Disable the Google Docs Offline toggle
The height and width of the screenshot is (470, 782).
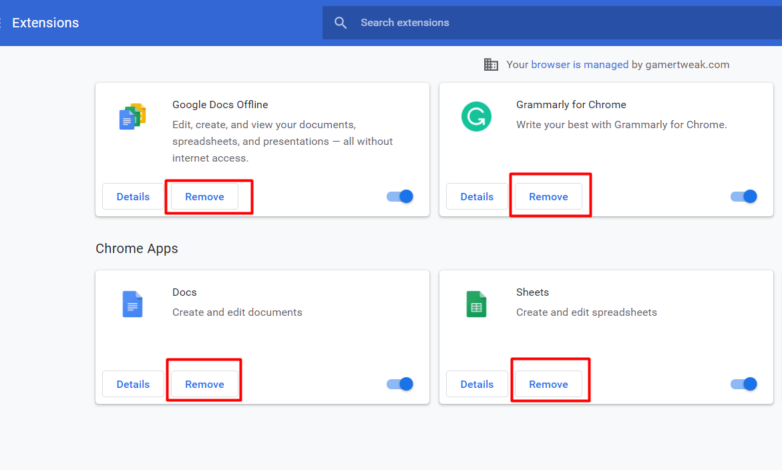click(400, 196)
